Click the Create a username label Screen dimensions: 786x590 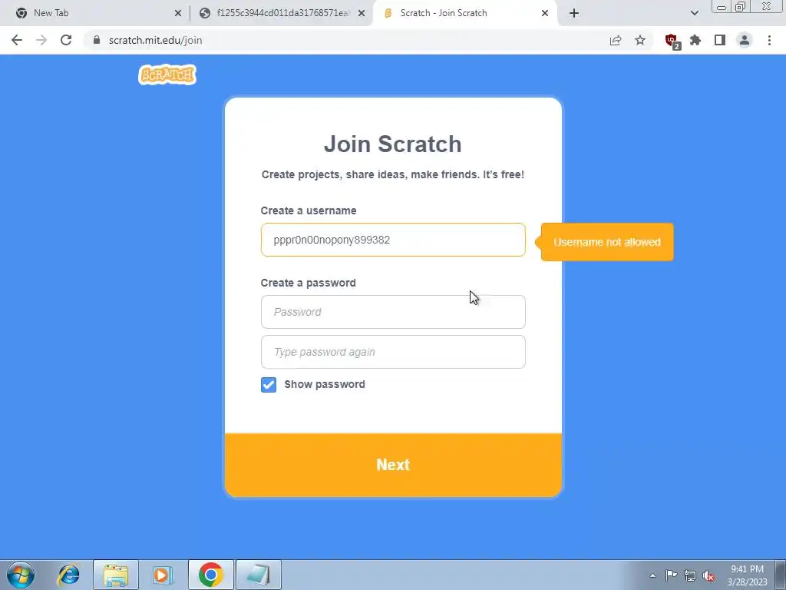click(309, 210)
